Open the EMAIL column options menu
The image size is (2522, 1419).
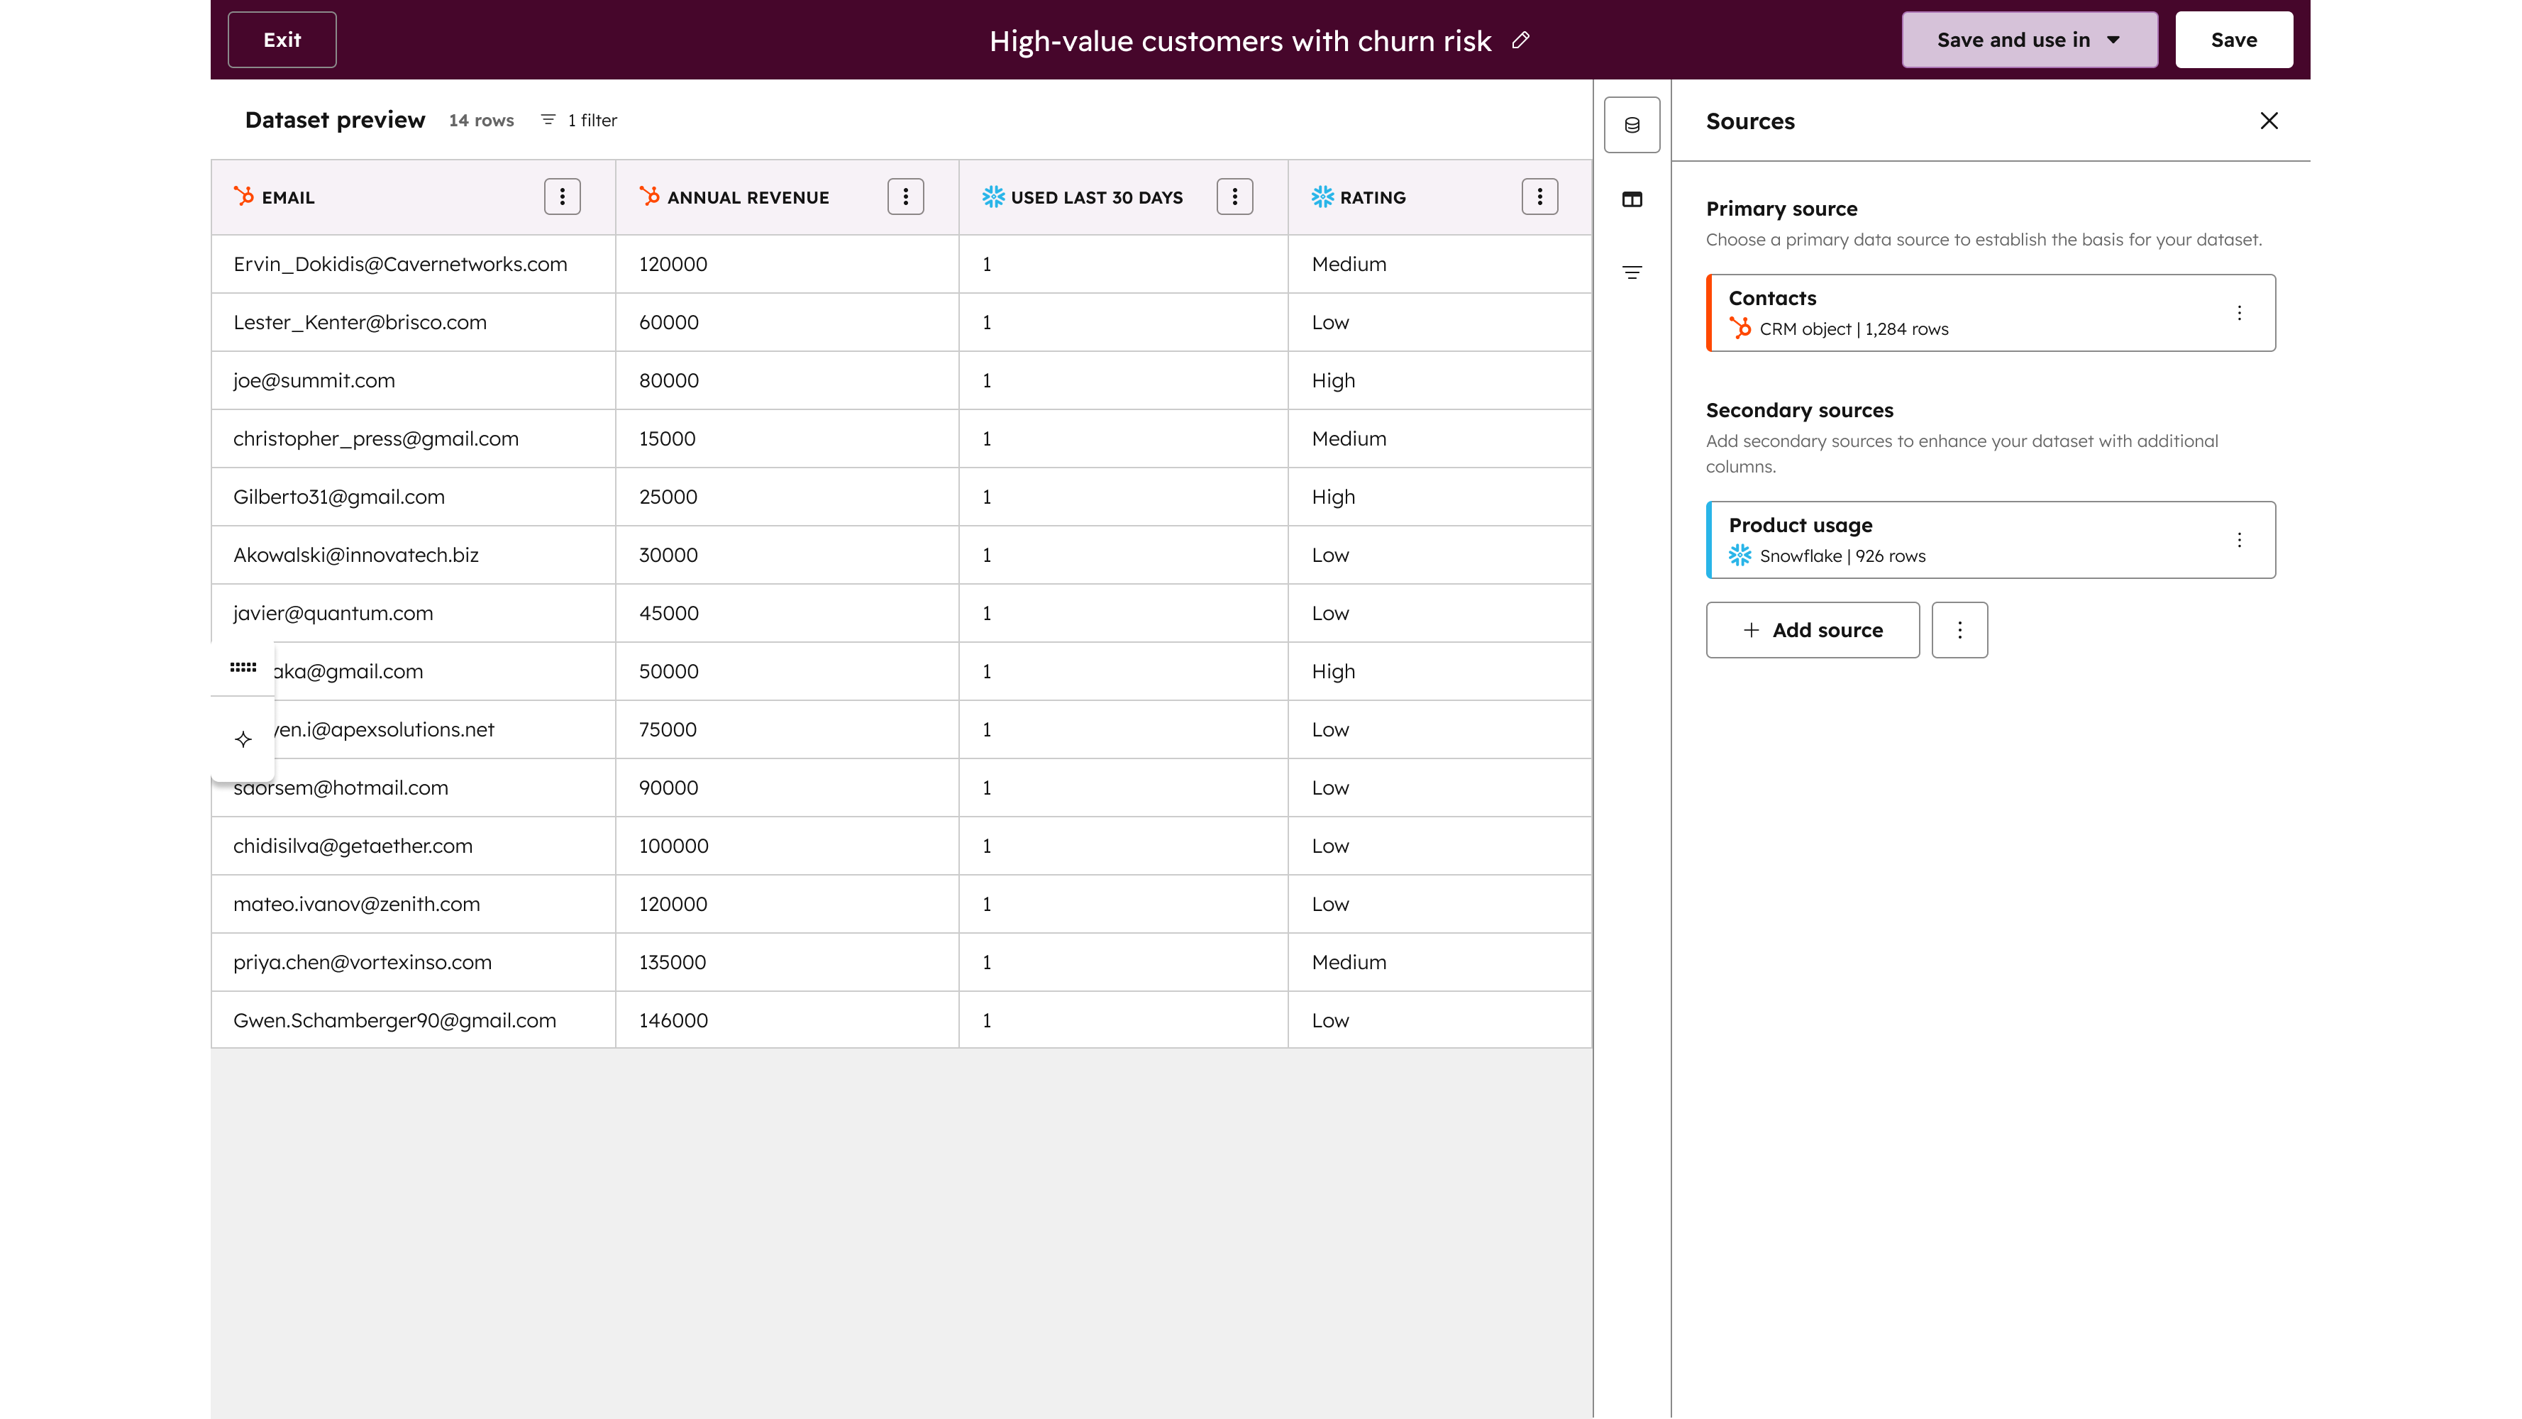tap(561, 196)
